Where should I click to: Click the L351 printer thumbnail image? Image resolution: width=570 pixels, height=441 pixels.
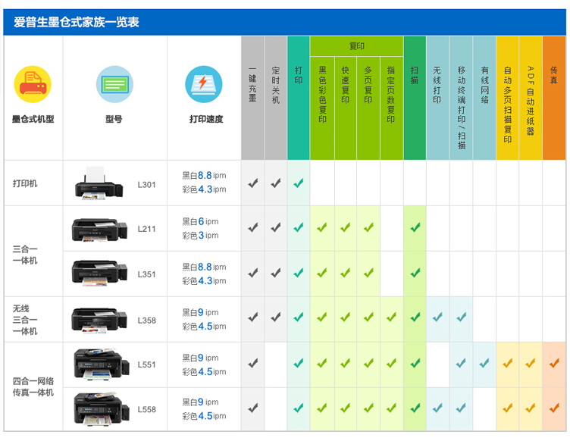(x=99, y=274)
